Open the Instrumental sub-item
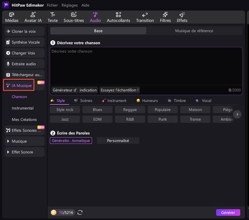The height and width of the screenshot is (220, 249). pyautogui.click(x=23, y=108)
